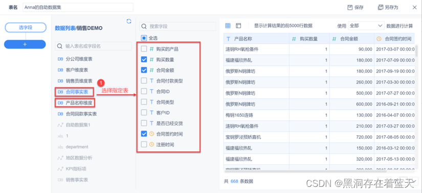The image size is (422, 193).
Task: Click dataset icon beside 自助数据集1
Action: [60, 125]
